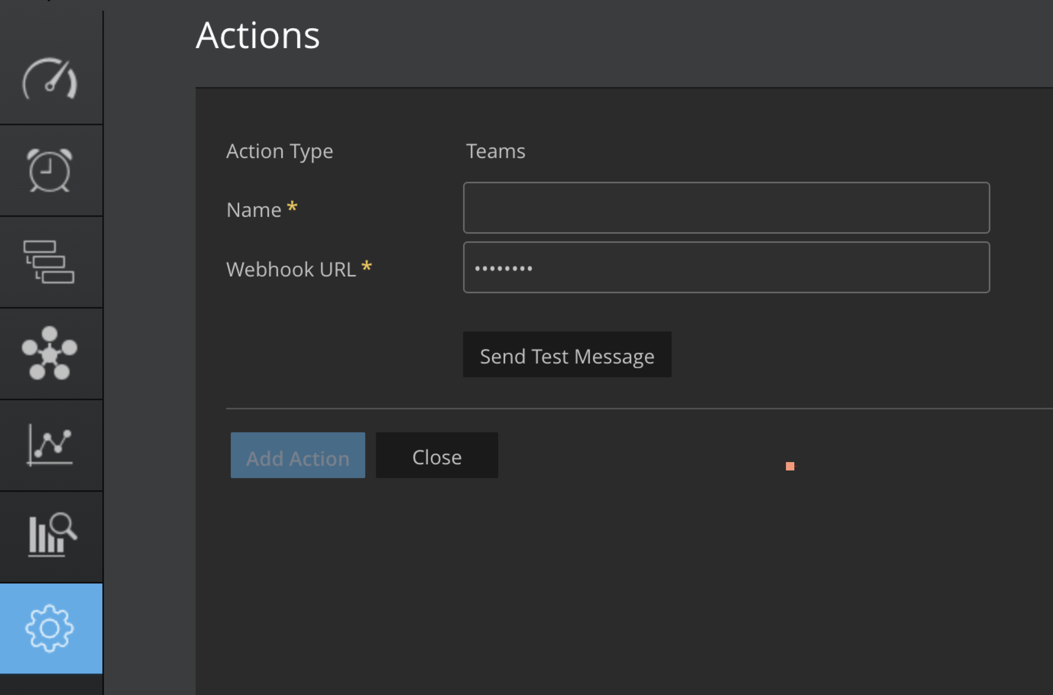Click the settings gear icon in sidebar
This screenshot has width=1053, height=695.
pos(50,628)
